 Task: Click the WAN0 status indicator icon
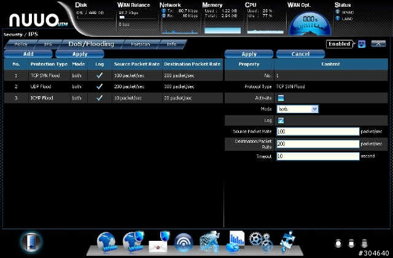[338, 12]
